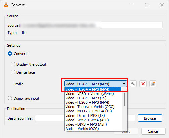Click inside the Destination file input field
This screenshot has width=169, height=138.
click(50, 118)
